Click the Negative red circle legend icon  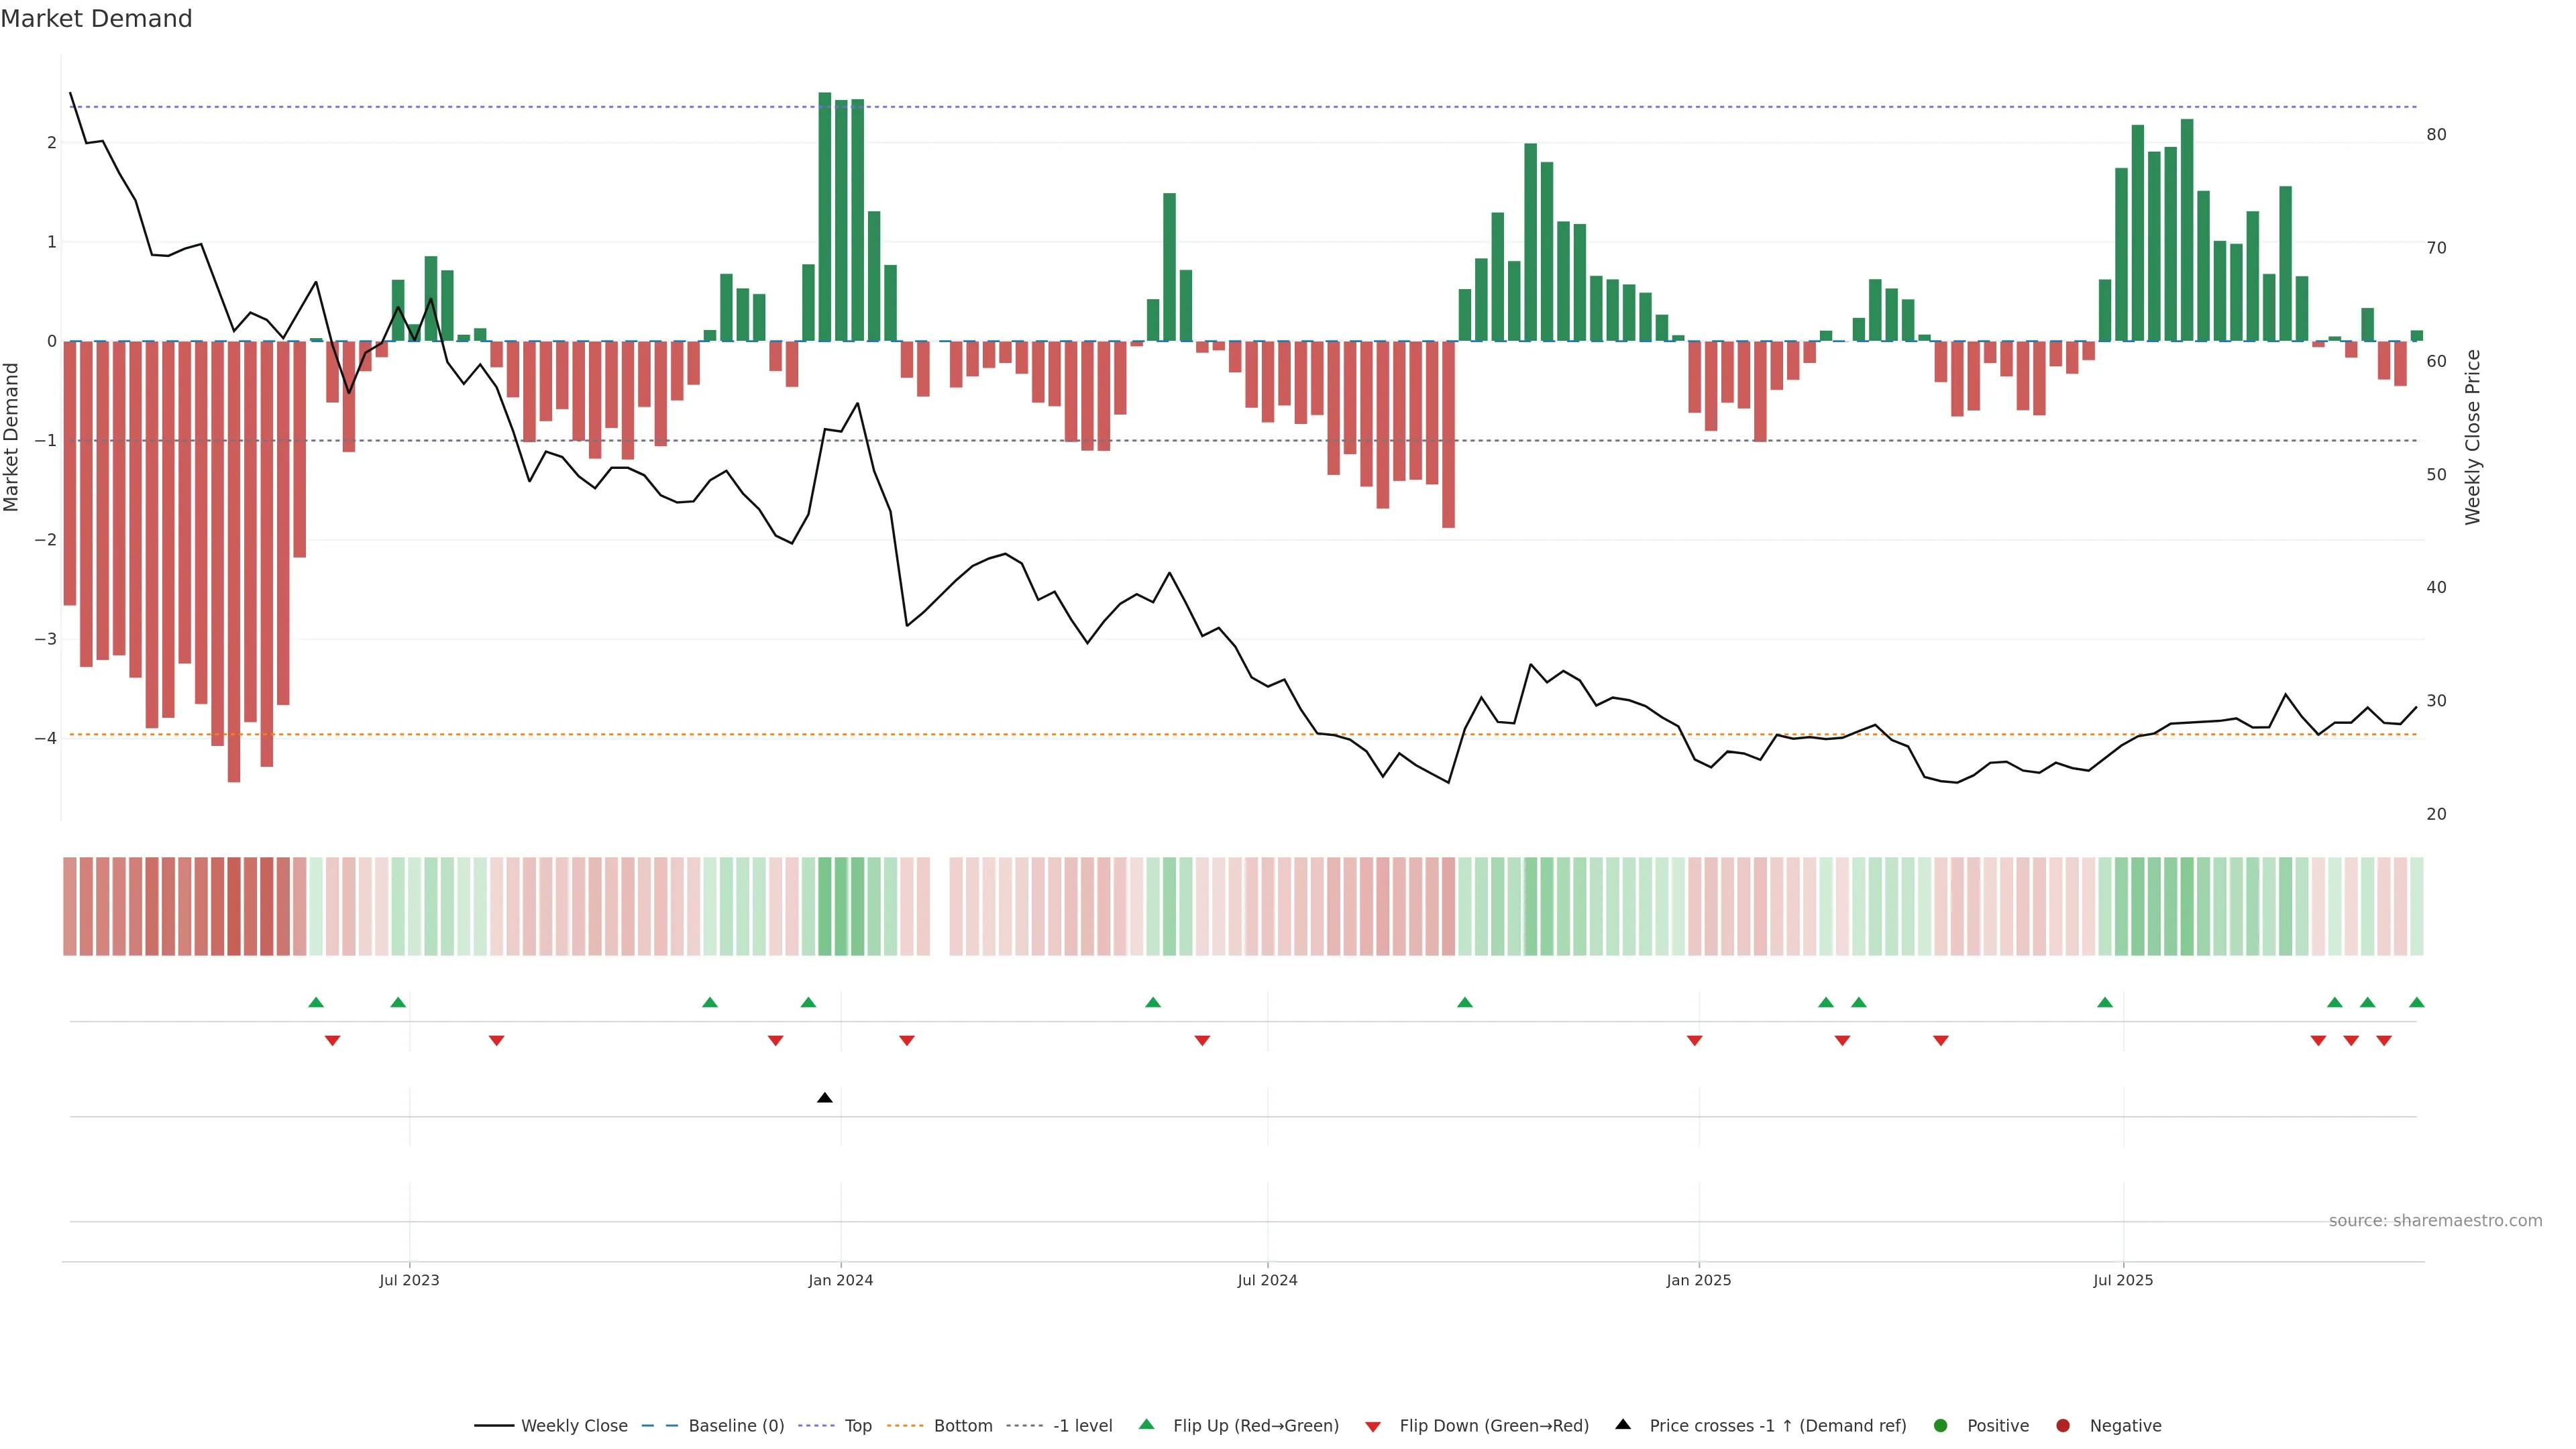[2063, 1425]
